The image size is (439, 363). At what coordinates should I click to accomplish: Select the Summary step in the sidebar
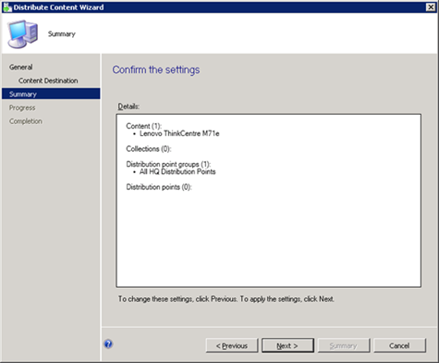tap(51, 94)
